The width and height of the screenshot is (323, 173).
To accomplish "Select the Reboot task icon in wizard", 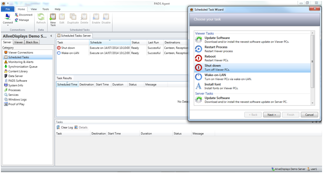I will point(199,58).
